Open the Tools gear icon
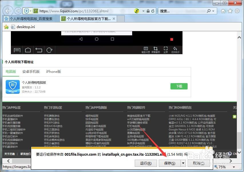This screenshot has width=244, height=172. [x=237, y=11]
